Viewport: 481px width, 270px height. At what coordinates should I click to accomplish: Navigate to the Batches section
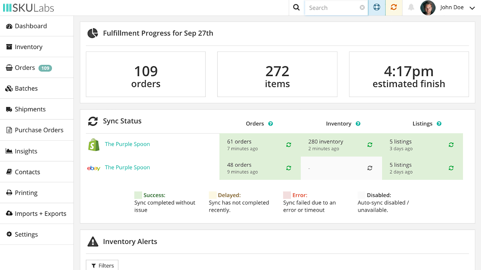click(x=26, y=88)
